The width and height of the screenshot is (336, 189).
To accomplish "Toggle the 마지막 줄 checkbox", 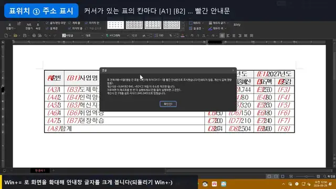I will point(70,28).
